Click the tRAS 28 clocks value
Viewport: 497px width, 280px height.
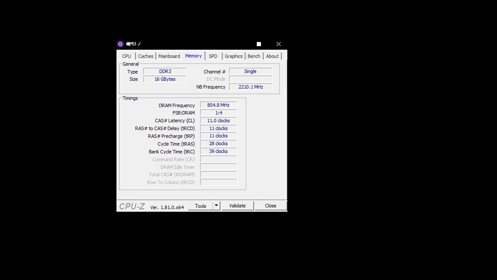(x=218, y=143)
